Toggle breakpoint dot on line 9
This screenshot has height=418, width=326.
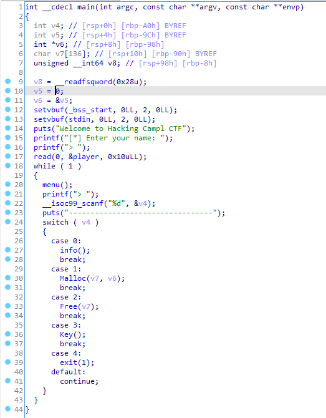pyautogui.click(x=7, y=81)
